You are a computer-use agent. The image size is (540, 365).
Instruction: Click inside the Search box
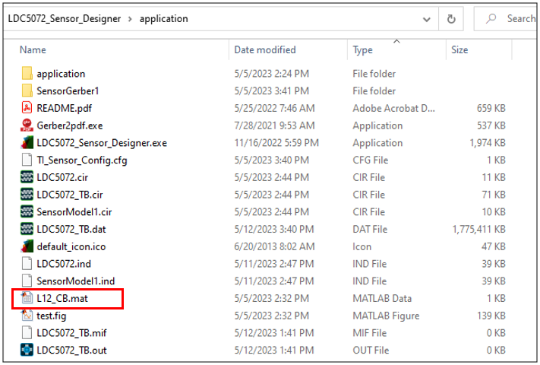(x=516, y=19)
